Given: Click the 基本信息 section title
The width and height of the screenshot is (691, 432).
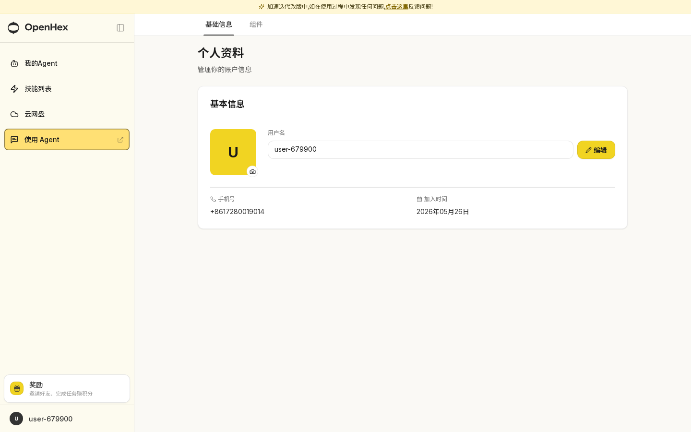Looking at the screenshot, I should coord(227,104).
